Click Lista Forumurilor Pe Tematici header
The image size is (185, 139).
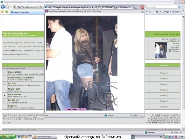coord(166,34)
